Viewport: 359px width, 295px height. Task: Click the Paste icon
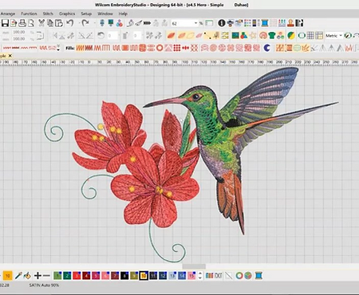pos(59,23)
